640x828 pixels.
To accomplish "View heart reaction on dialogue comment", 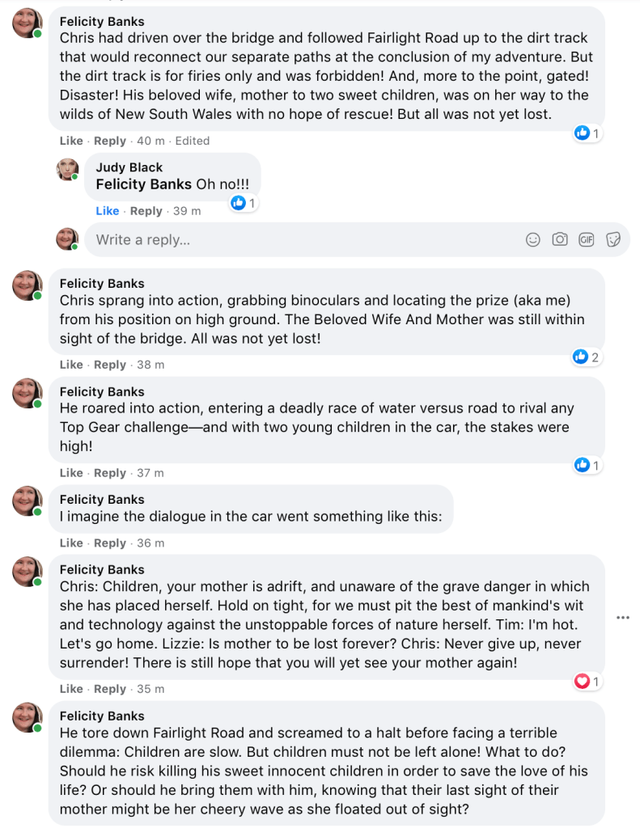I will (x=587, y=682).
